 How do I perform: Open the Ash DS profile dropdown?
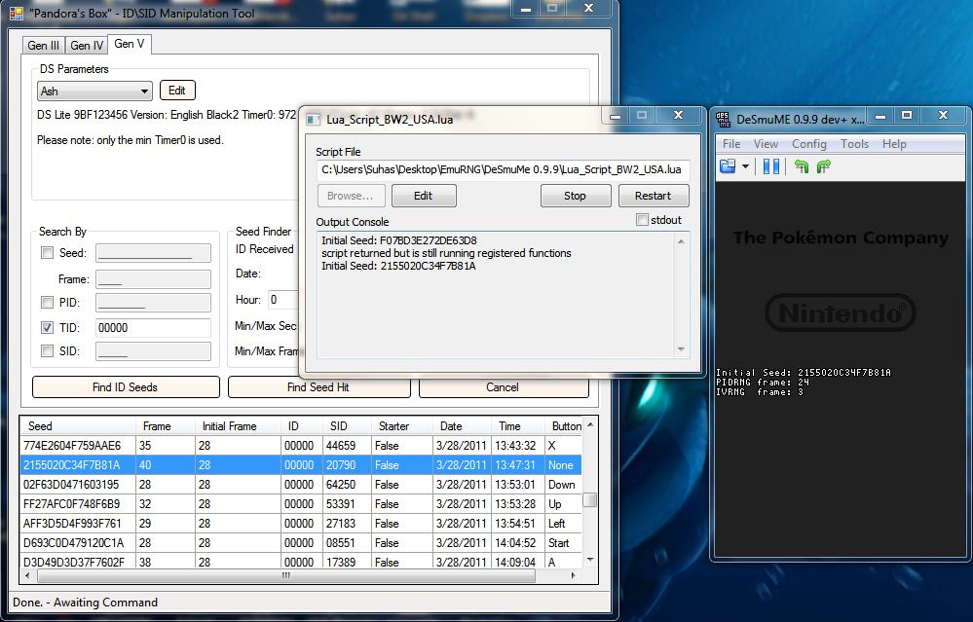tap(94, 91)
